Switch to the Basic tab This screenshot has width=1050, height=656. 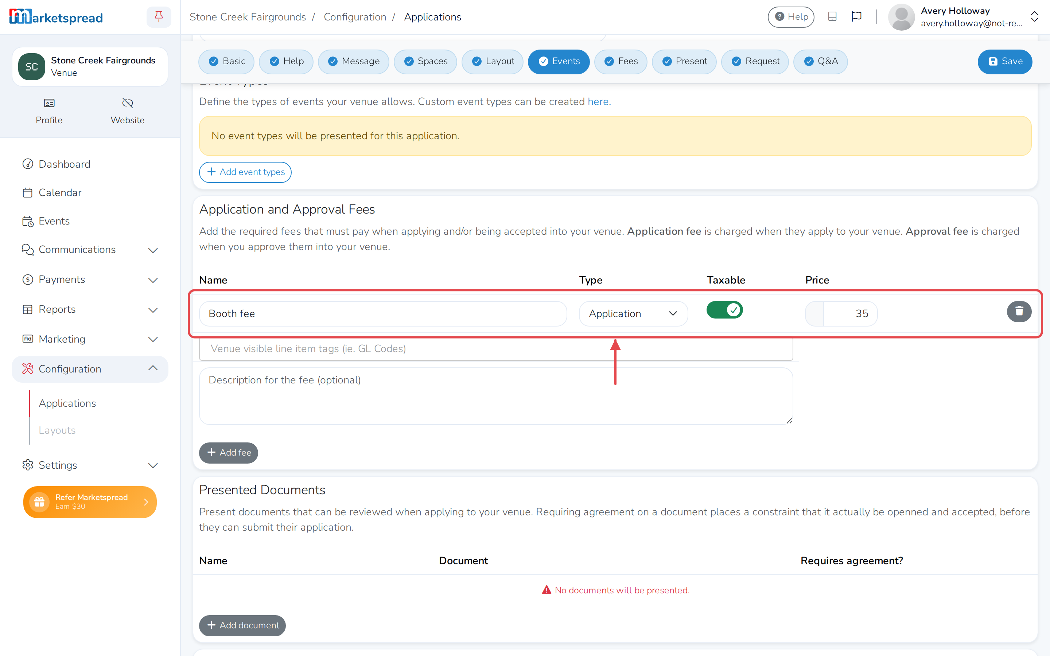coord(226,62)
